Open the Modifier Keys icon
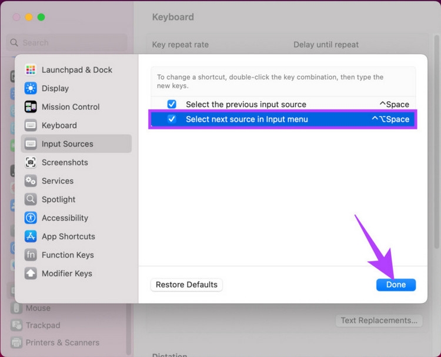The width and height of the screenshot is (441, 357). pyautogui.click(x=31, y=273)
